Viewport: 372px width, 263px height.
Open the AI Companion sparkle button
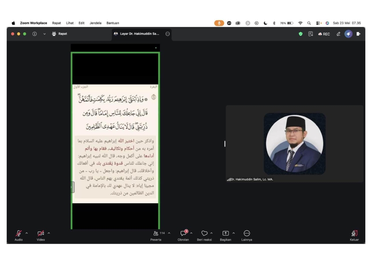[x=348, y=34]
